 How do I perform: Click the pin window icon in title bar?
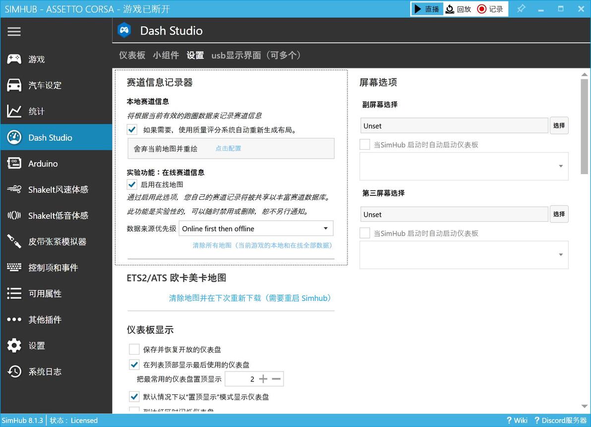tap(521, 8)
